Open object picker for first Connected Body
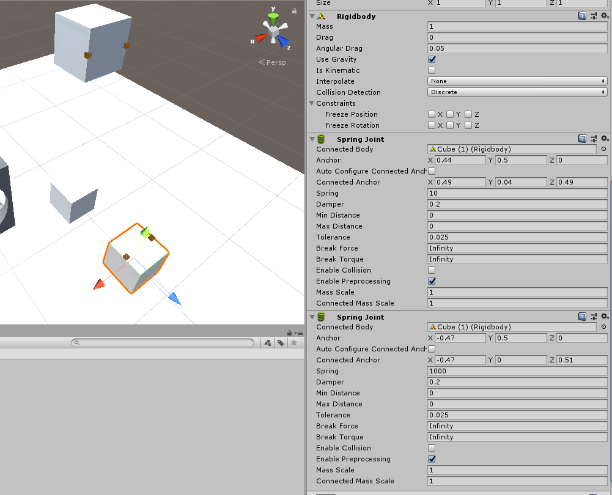Viewport: 612px width, 495px height. pyautogui.click(x=604, y=149)
